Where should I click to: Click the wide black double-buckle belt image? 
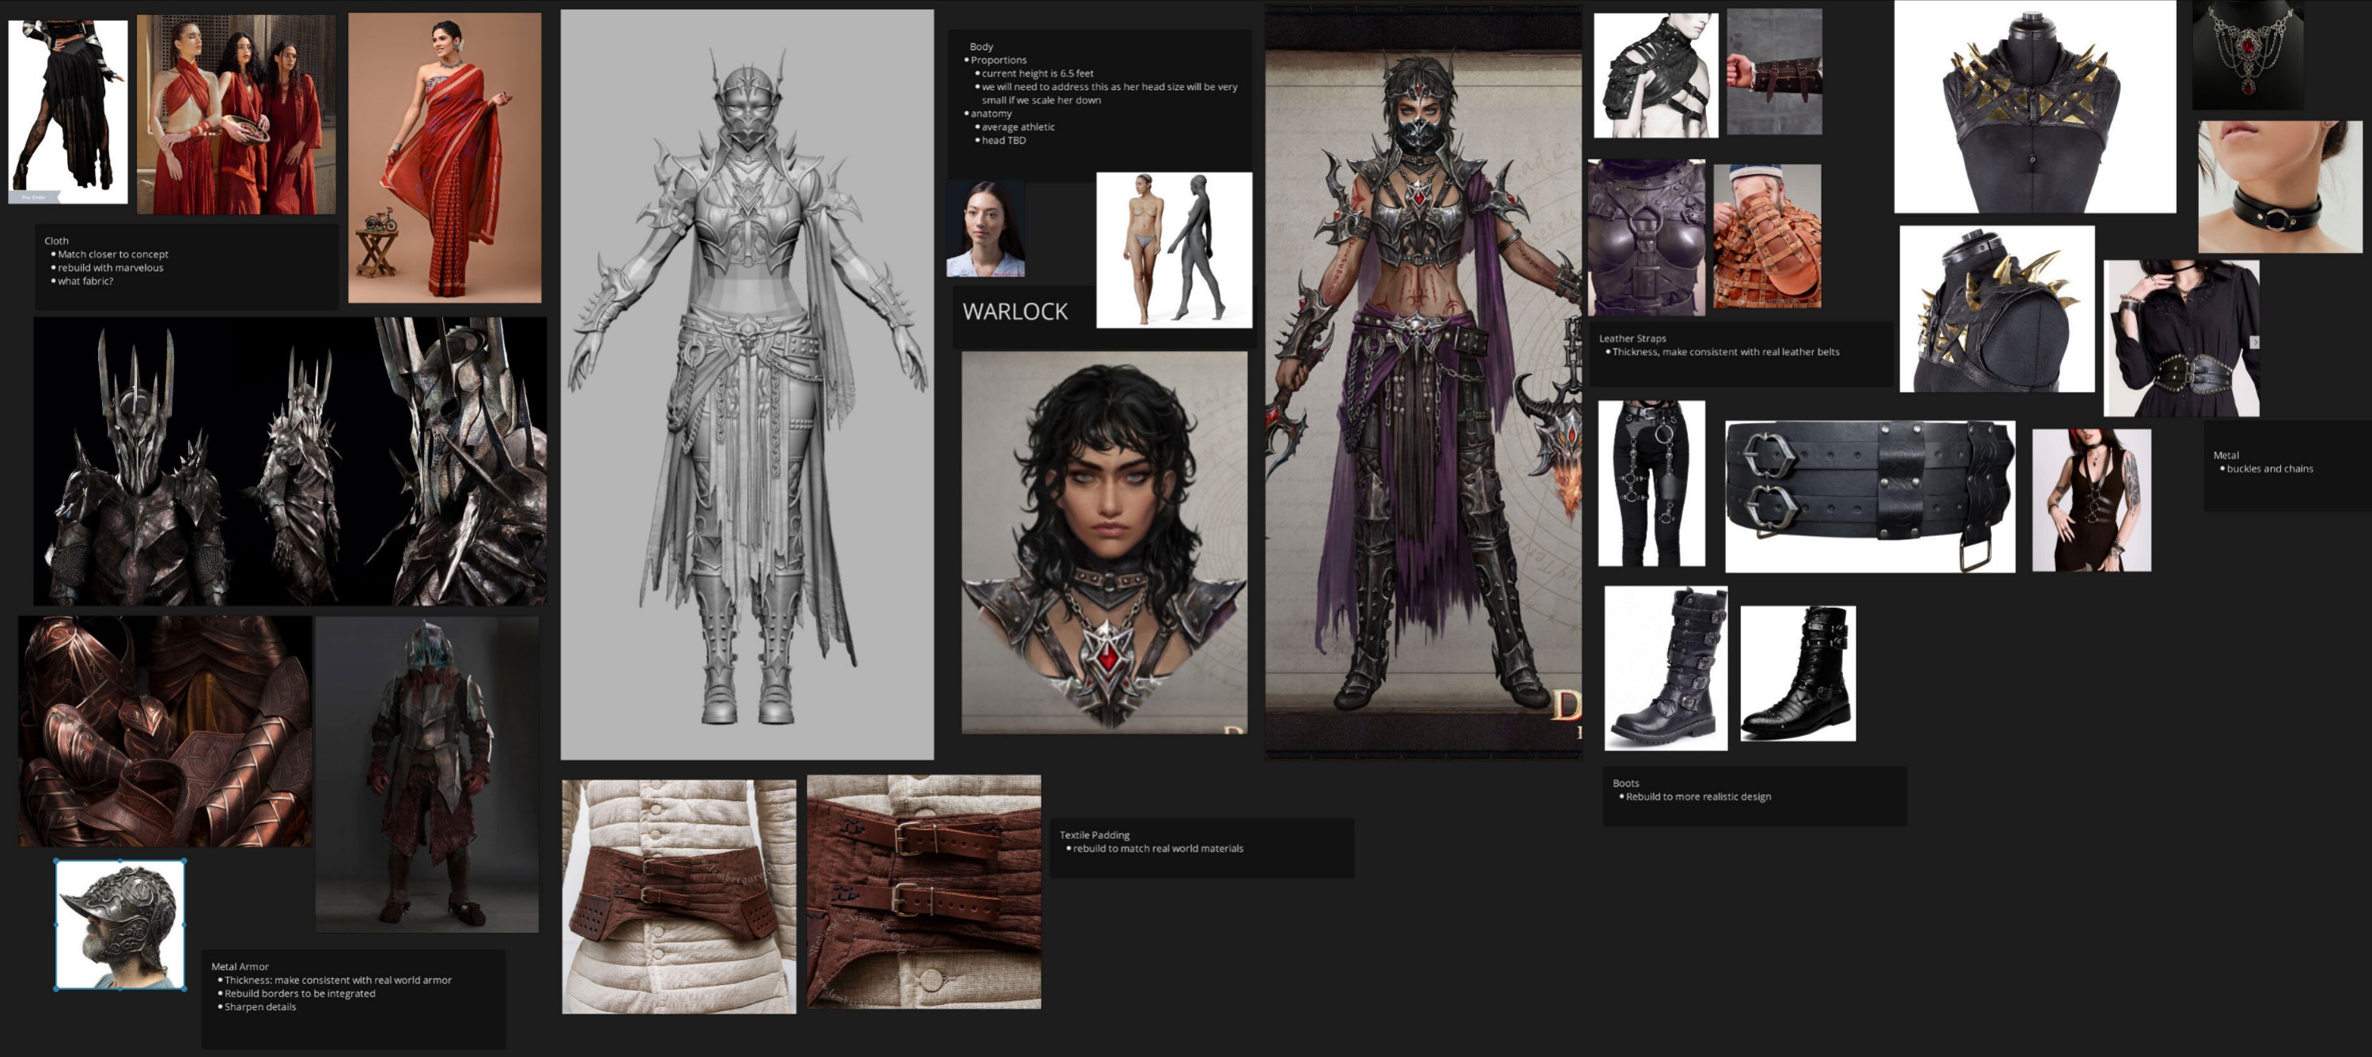[x=1869, y=496]
